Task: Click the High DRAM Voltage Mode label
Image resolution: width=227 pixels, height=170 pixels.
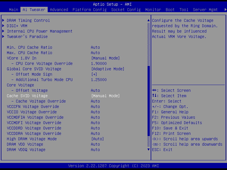Action: (32, 139)
